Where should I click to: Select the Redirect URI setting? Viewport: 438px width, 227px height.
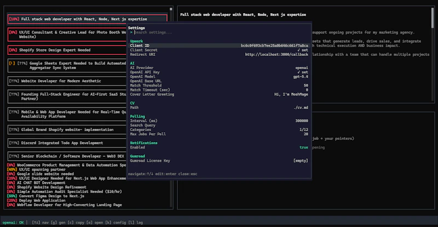[x=219, y=55]
